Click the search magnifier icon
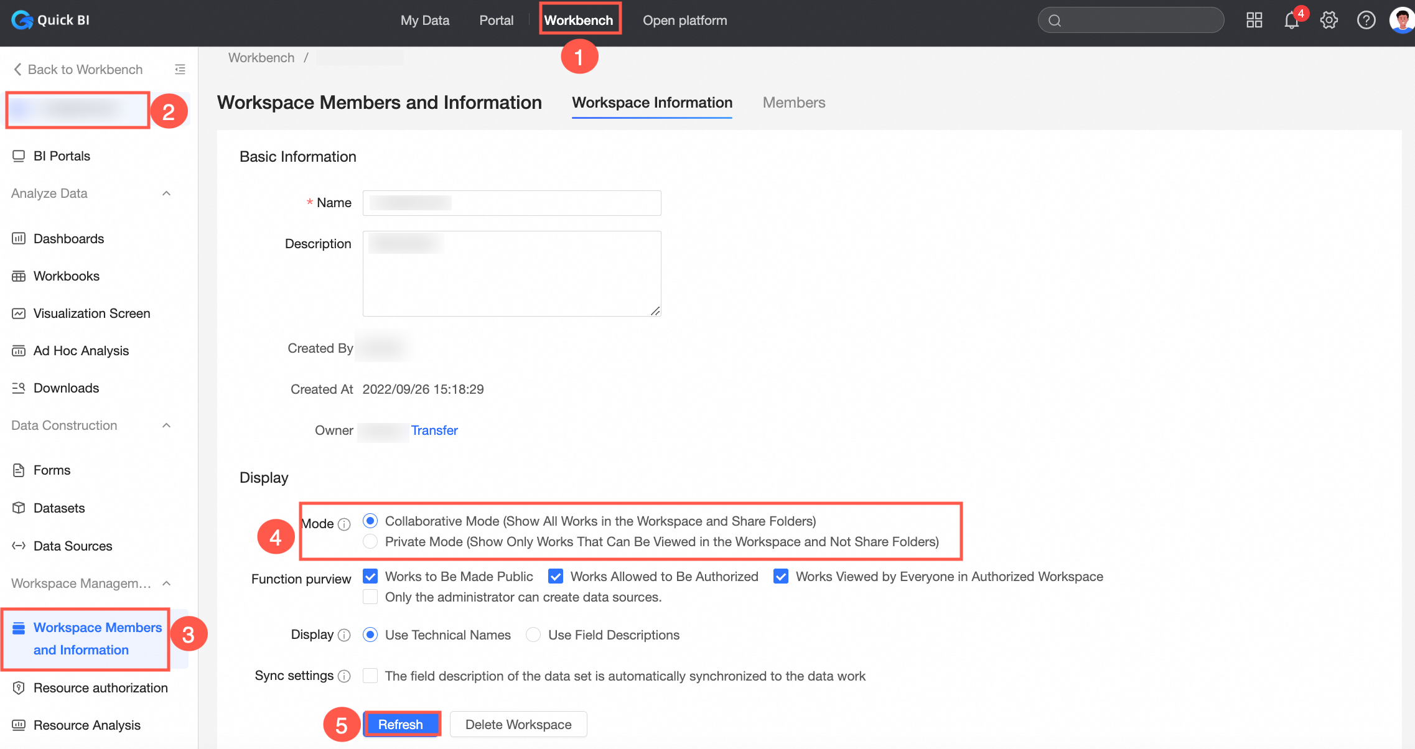This screenshot has width=1415, height=749. (x=1055, y=21)
